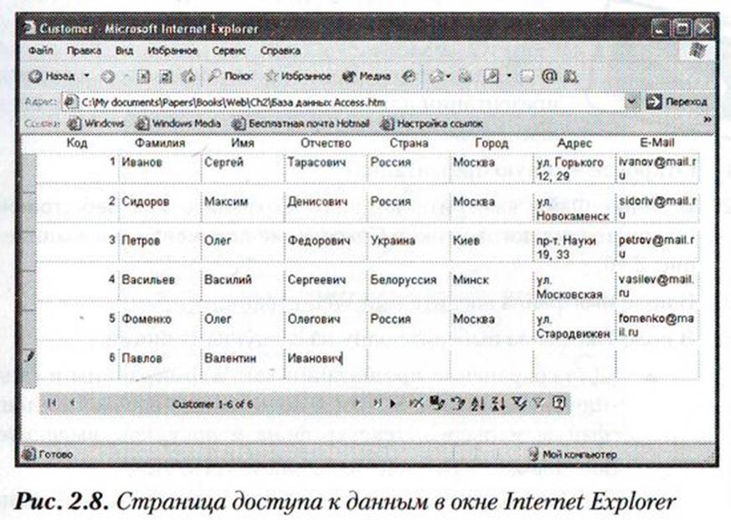731x520 pixels.
Task: Open the Избранное menu in menu bar
Action: [x=172, y=51]
